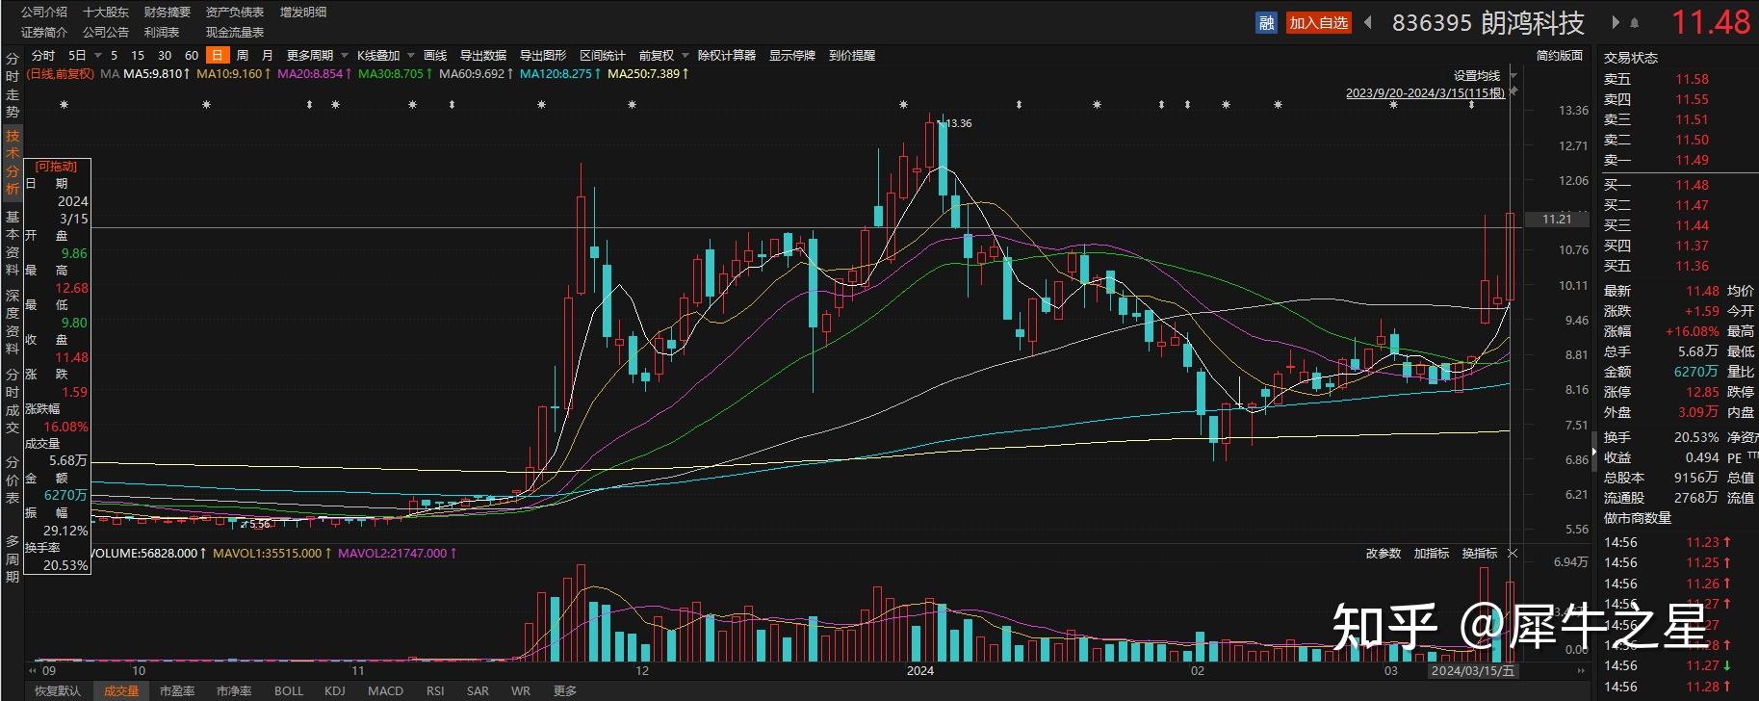This screenshot has width=1759, height=701.
Task: Expand the 设置均线 dropdown arrow
Action: pos(1513,75)
